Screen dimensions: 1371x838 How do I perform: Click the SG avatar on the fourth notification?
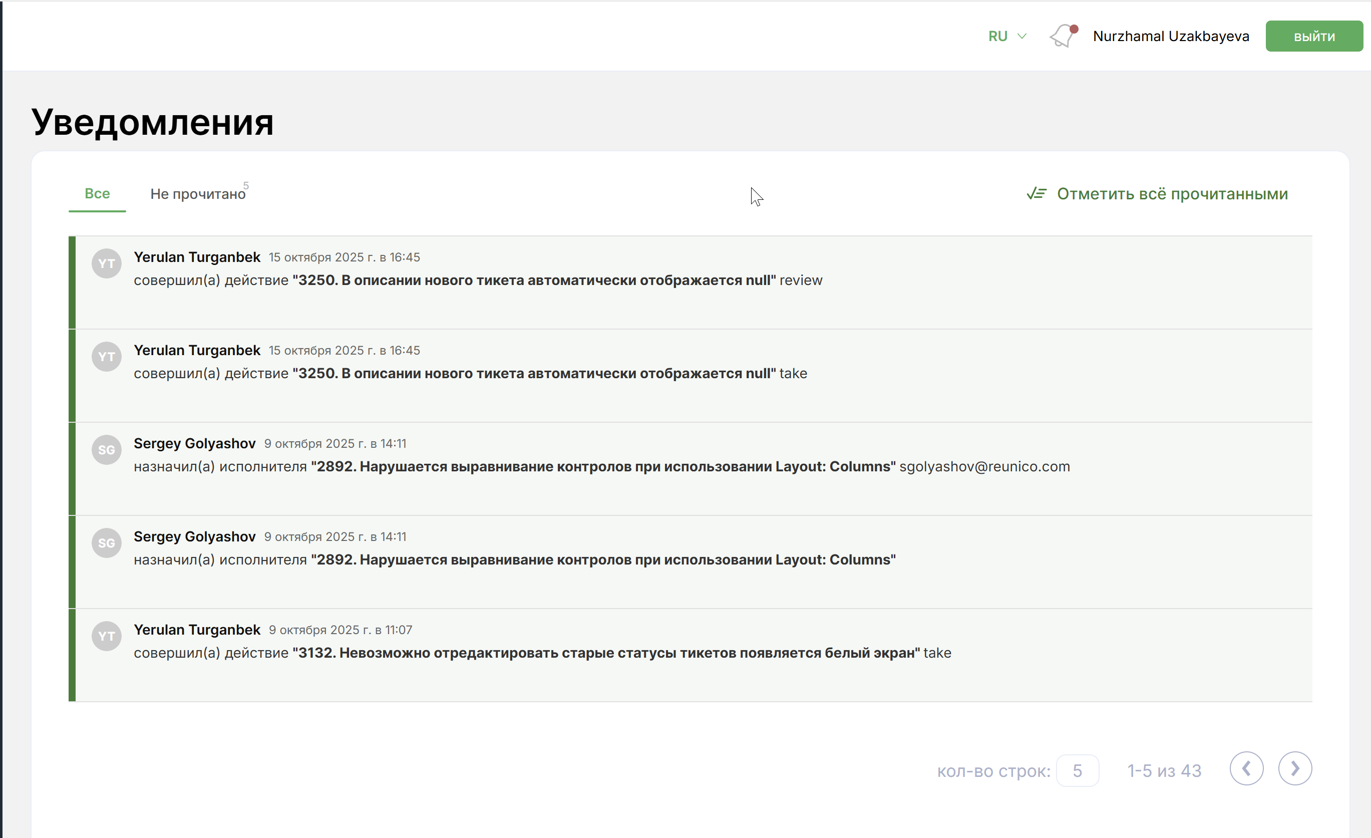coord(106,542)
